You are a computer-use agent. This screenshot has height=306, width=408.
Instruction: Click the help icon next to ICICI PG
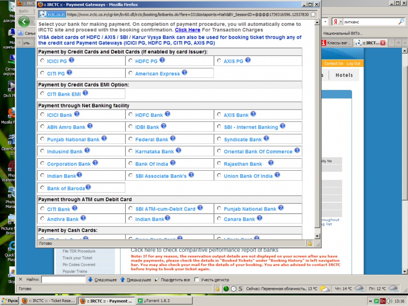tap(71, 60)
